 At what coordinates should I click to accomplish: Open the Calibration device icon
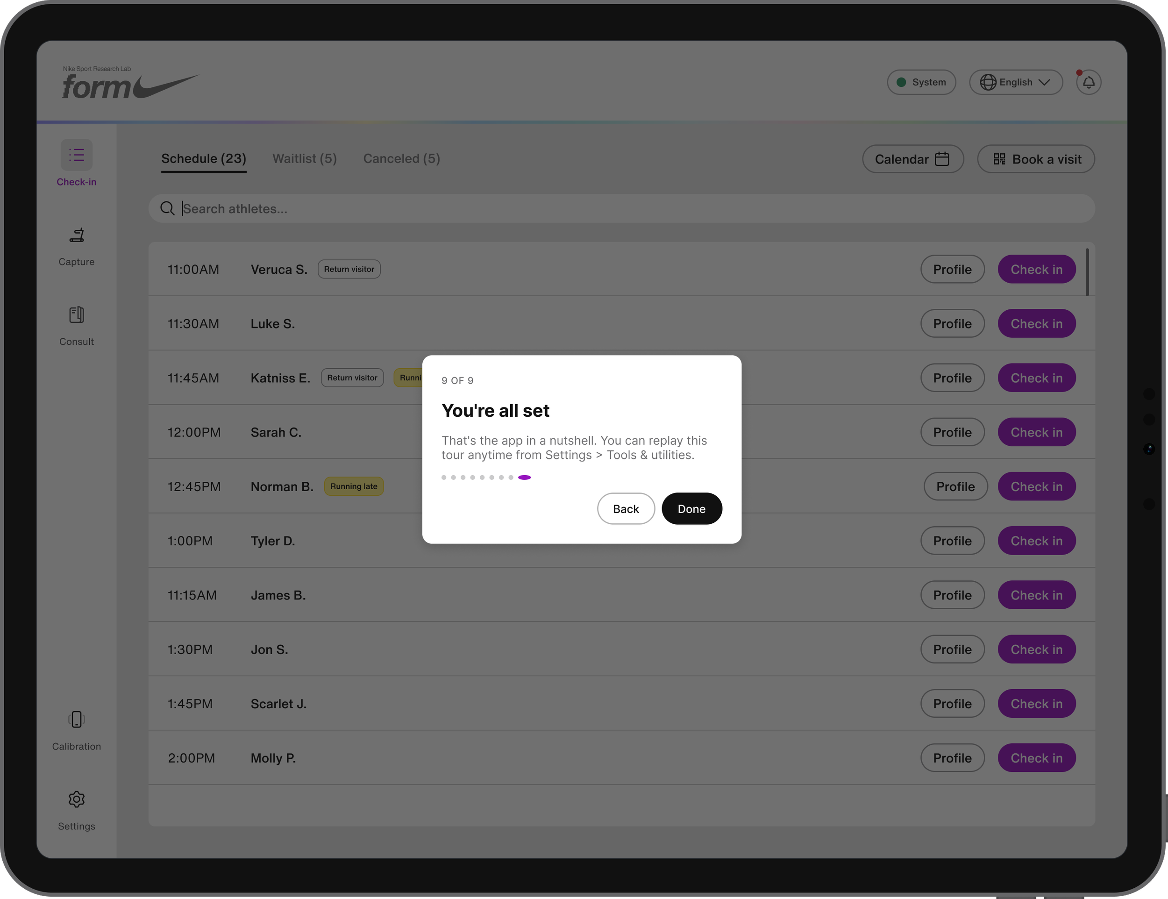(x=77, y=719)
